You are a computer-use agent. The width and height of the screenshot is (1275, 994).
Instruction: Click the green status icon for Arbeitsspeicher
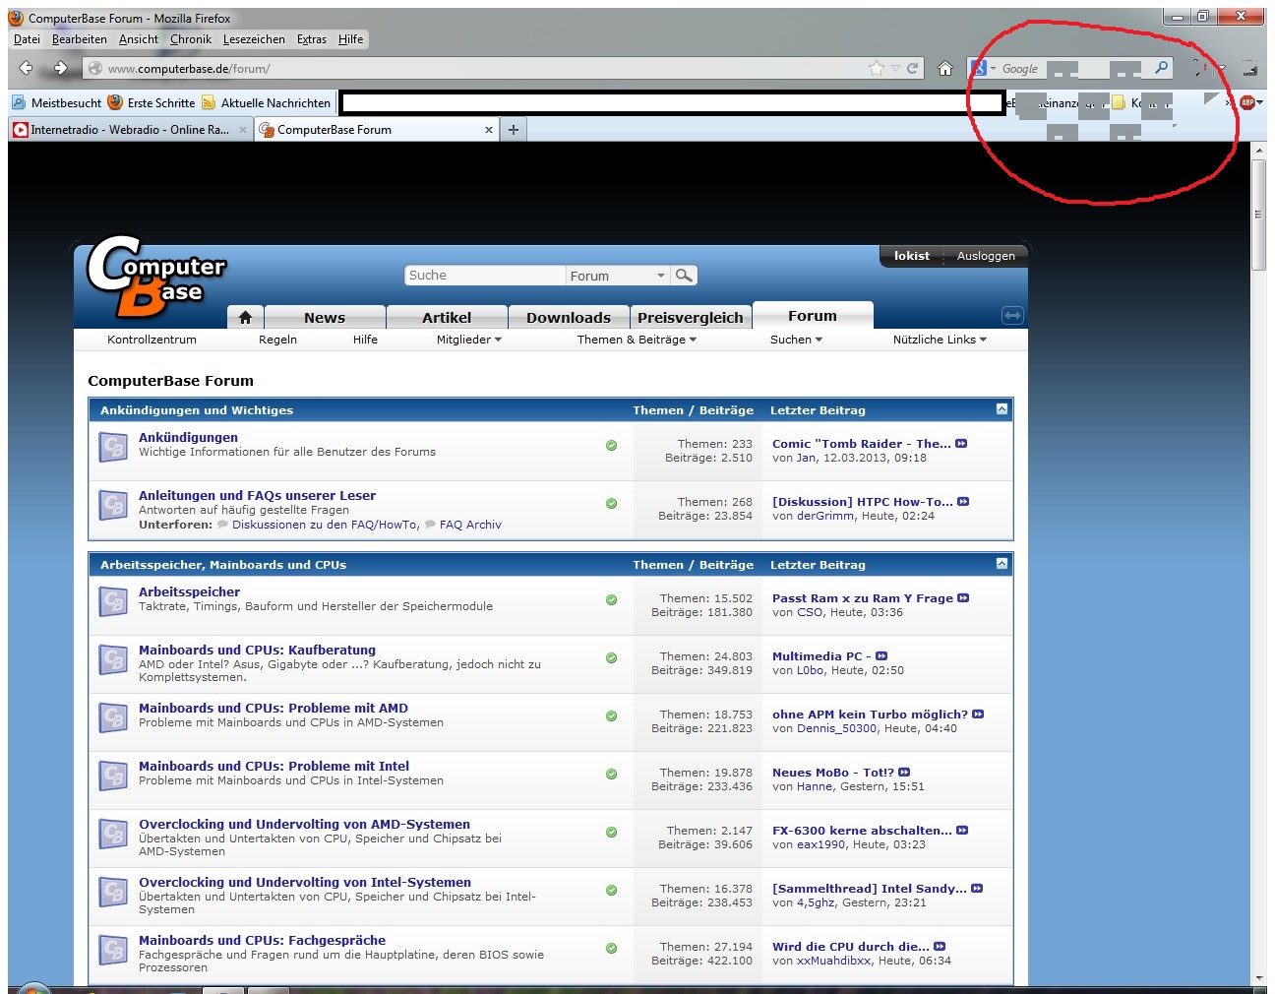tap(611, 600)
